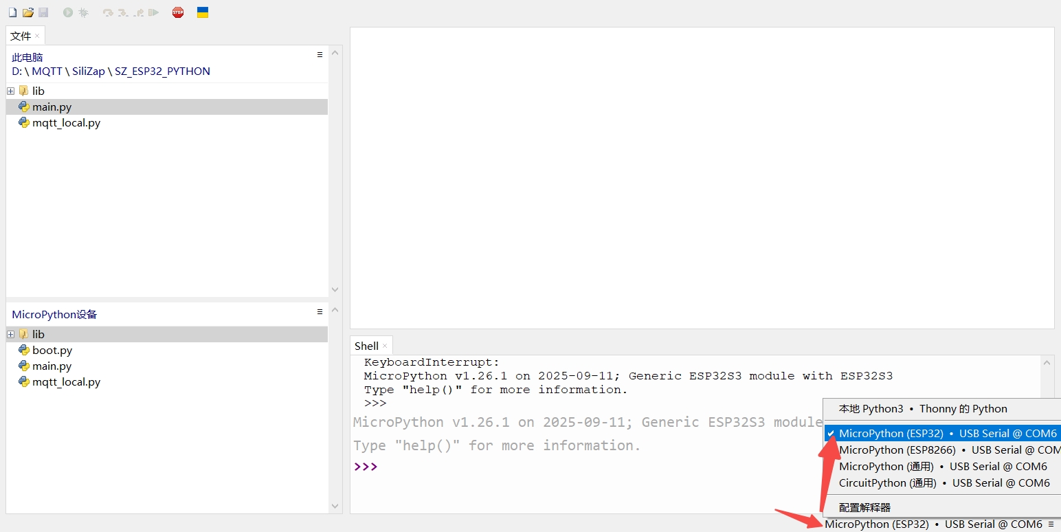This screenshot has height=532, width=1061.
Task: Create a new file in Thonny
Action: [12, 12]
